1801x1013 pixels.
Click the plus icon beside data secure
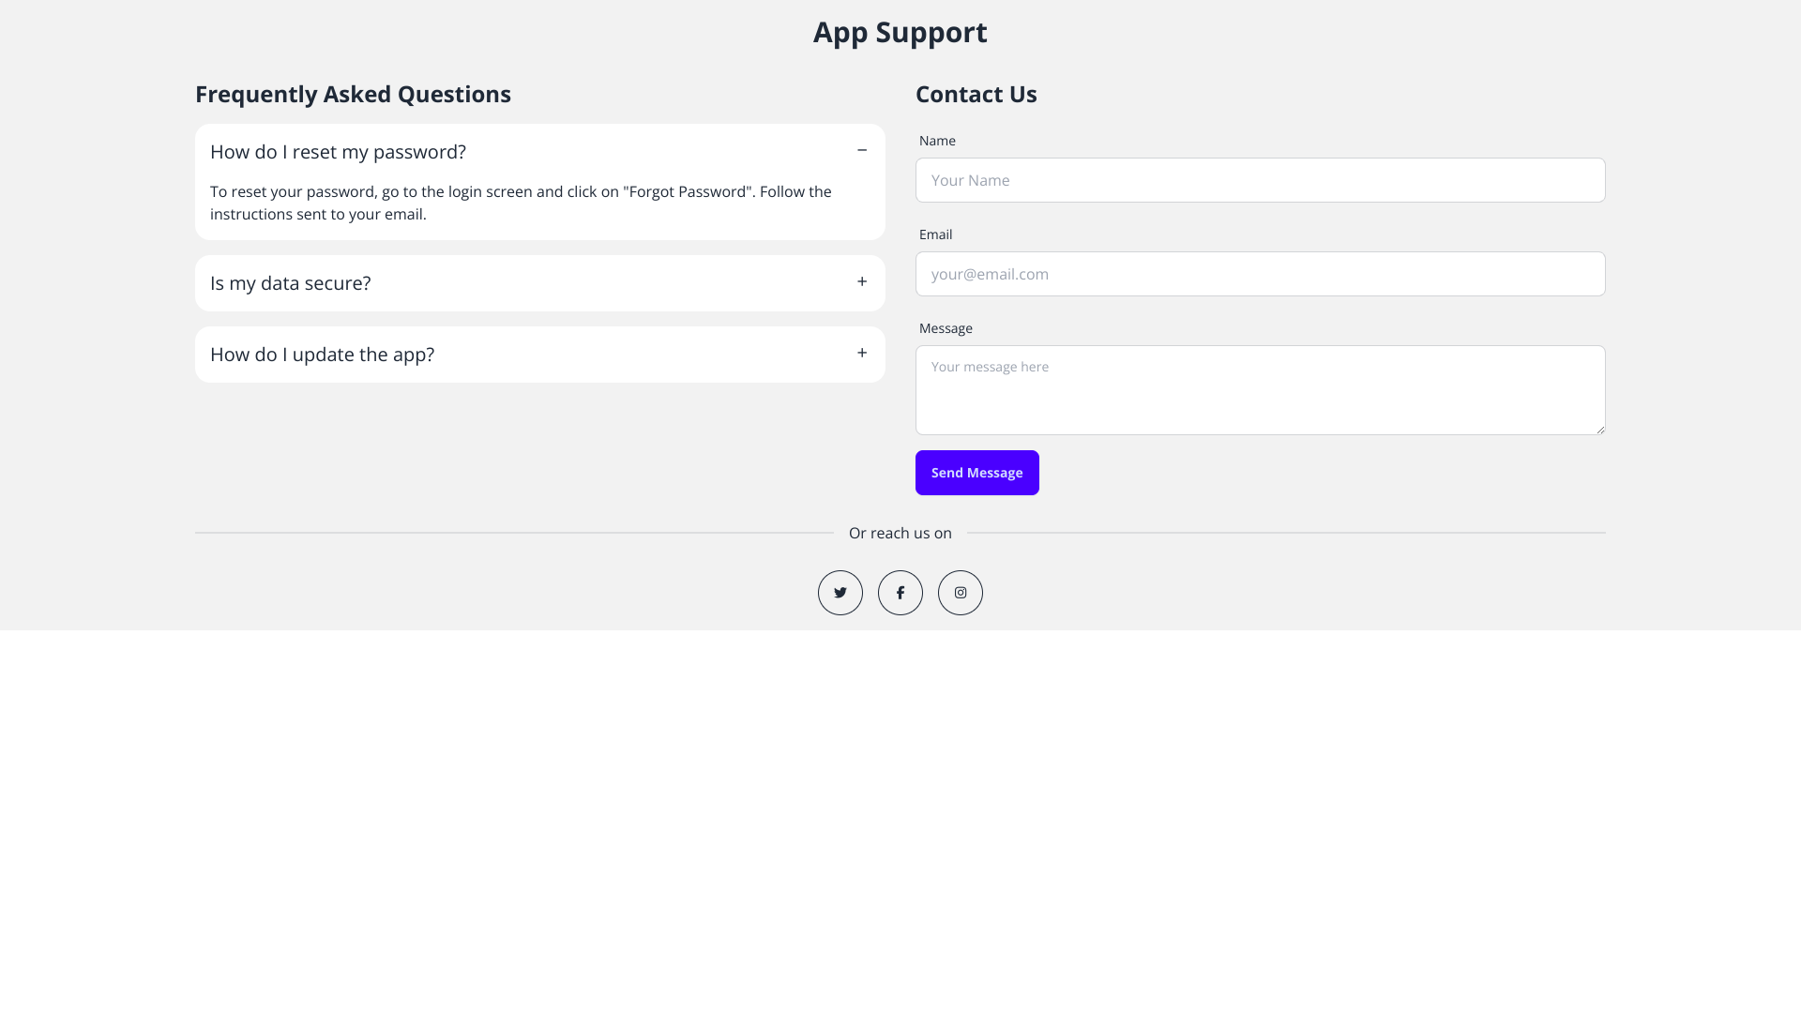click(x=862, y=281)
